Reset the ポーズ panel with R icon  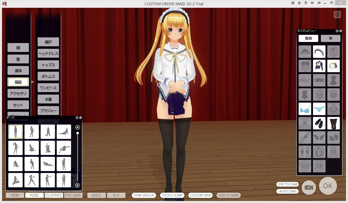[77, 118]
